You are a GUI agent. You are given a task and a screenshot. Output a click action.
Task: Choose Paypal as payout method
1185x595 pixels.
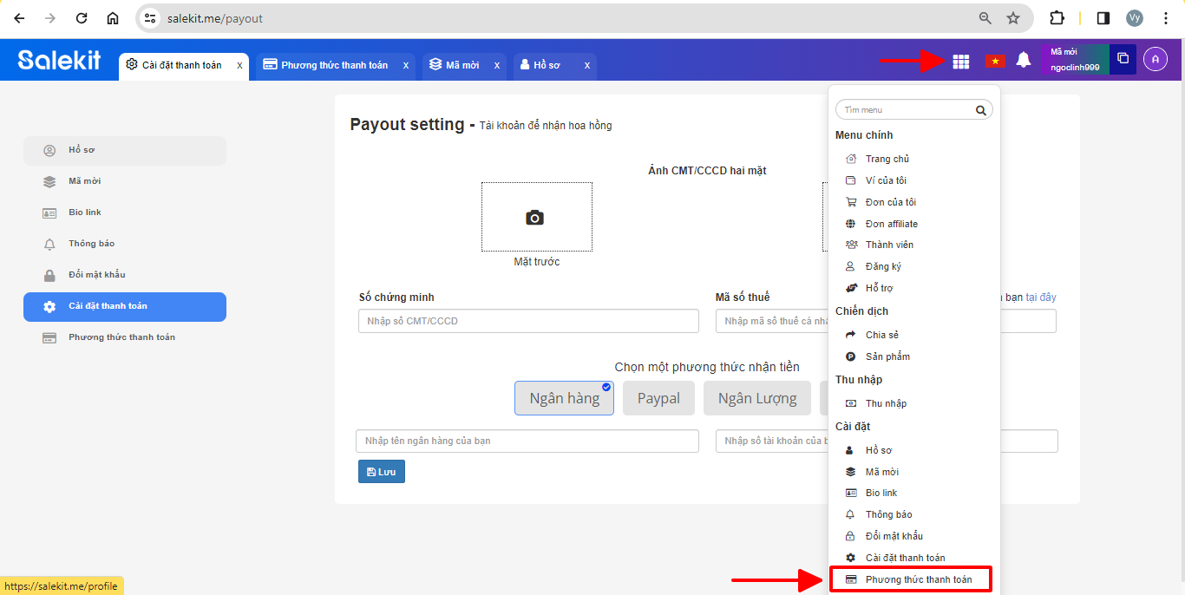point(658,399)
